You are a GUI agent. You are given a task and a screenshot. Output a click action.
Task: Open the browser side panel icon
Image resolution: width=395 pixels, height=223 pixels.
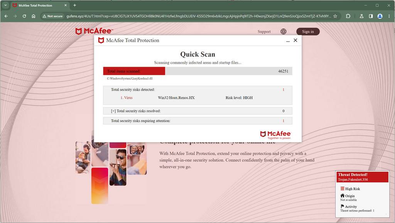tap(371, 16)
